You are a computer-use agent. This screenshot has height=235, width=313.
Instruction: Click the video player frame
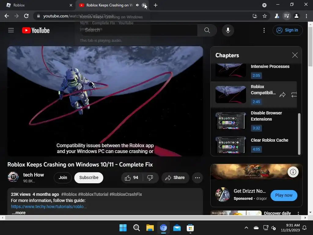click(x=105, y=101)
